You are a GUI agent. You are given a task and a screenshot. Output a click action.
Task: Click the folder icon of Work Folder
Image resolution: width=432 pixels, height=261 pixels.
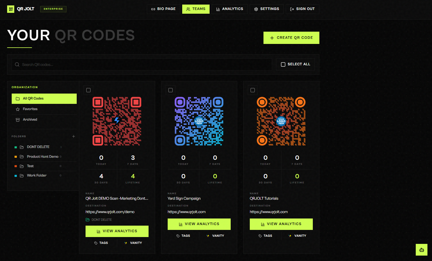click(x=22, y=175)
